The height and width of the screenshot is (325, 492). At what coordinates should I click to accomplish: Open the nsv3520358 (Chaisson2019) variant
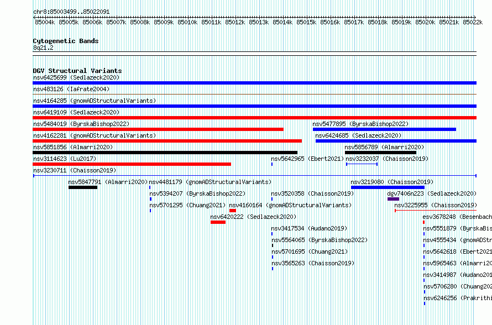312,193
